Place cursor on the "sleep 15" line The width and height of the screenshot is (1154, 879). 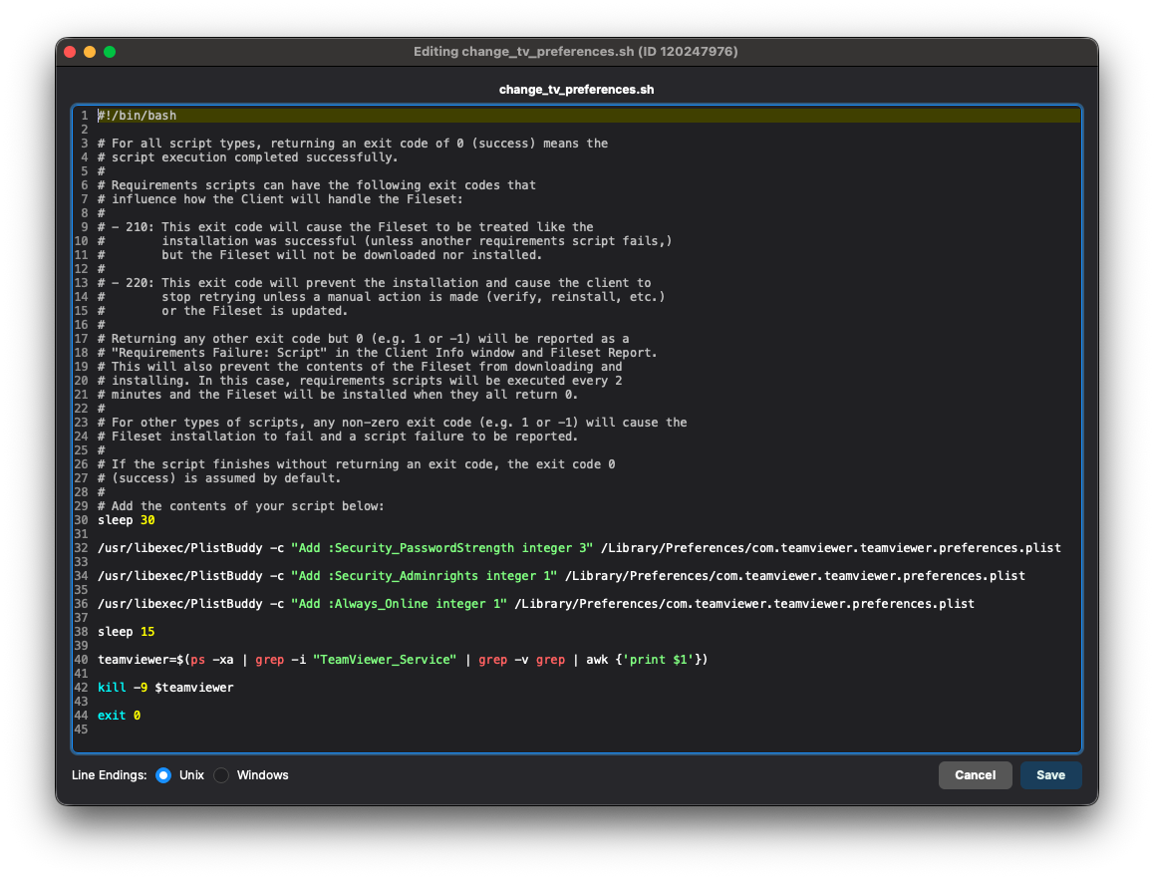pos(126,632)
